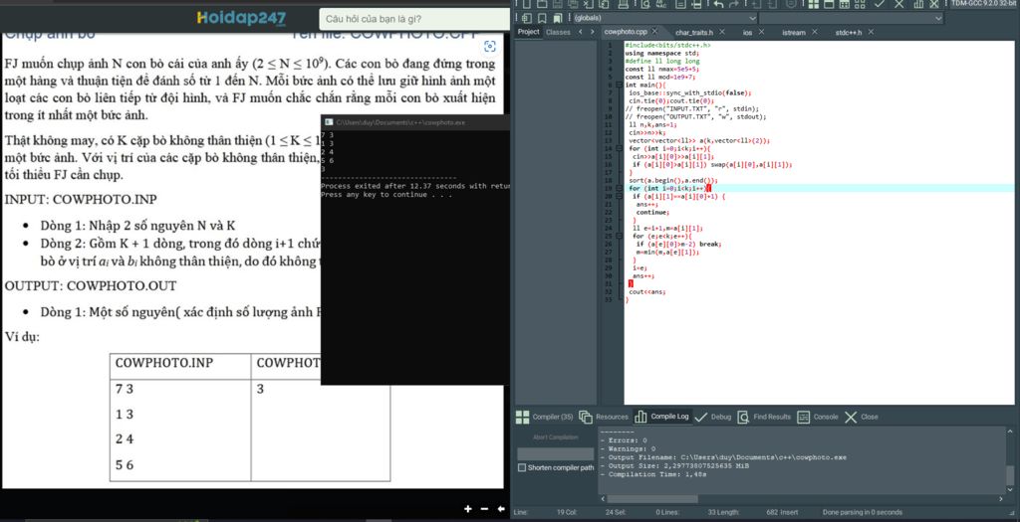
Task: Click the Redo arrow in Dev-C++ toolbar
Action: (x=734, y=4)
